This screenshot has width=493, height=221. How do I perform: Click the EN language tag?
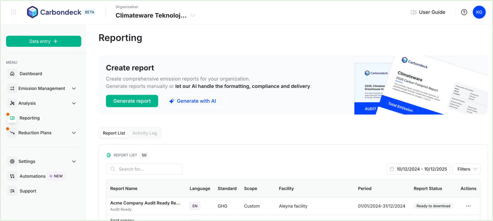tap(195, 206)
